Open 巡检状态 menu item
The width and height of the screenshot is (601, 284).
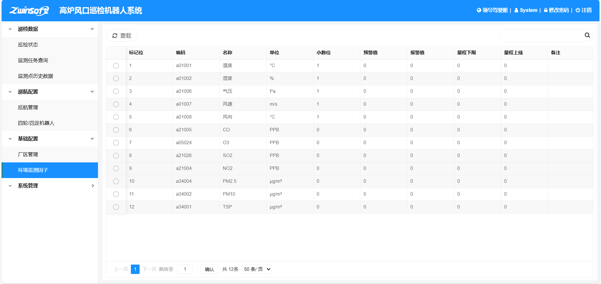50,45
